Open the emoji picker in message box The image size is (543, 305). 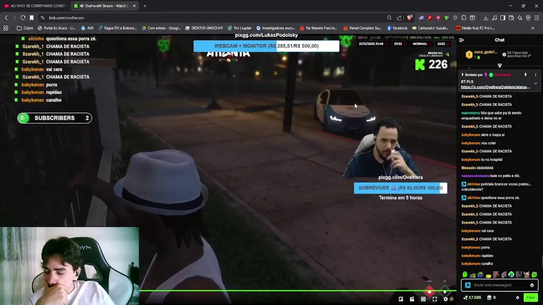[532, 286]
